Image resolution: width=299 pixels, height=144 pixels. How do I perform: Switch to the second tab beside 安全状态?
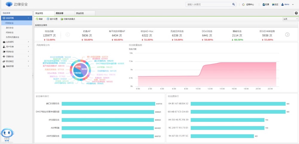pyautogui.click(x=65, y=13)
